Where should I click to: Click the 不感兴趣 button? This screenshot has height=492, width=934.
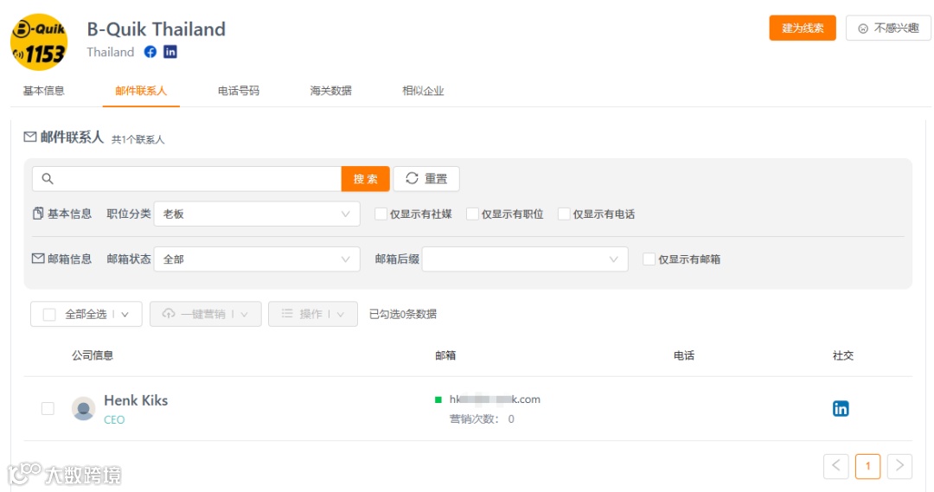coord(888,28)
